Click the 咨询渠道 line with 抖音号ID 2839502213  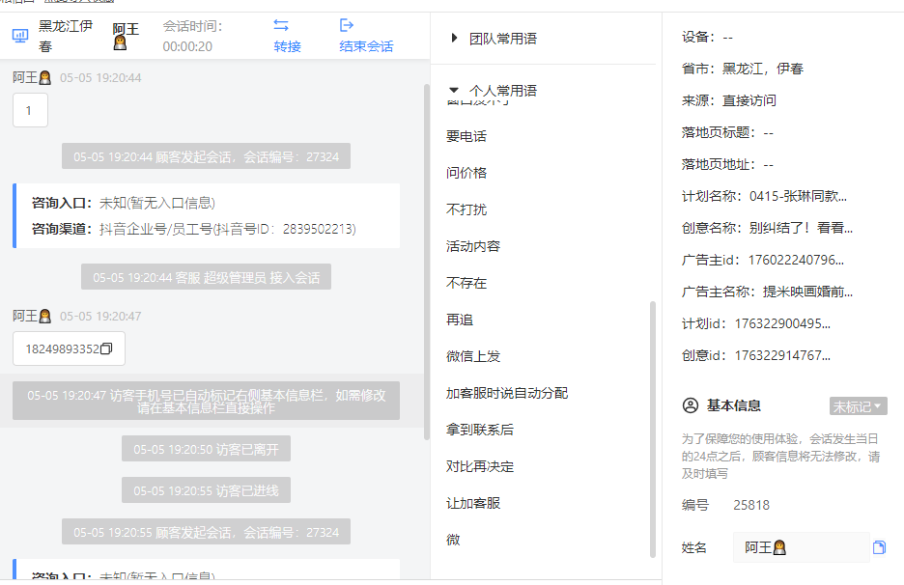(194, 229)
